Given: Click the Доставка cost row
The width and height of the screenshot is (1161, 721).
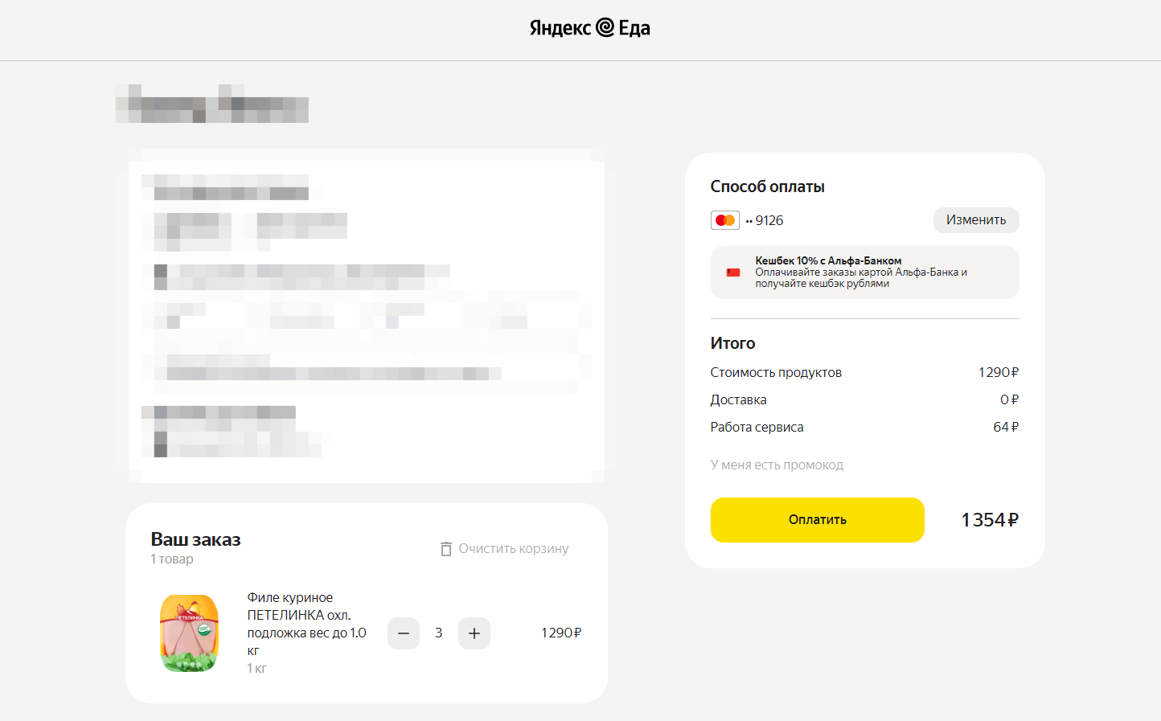Looking at the screenshot, I should (x=865, y=400).
